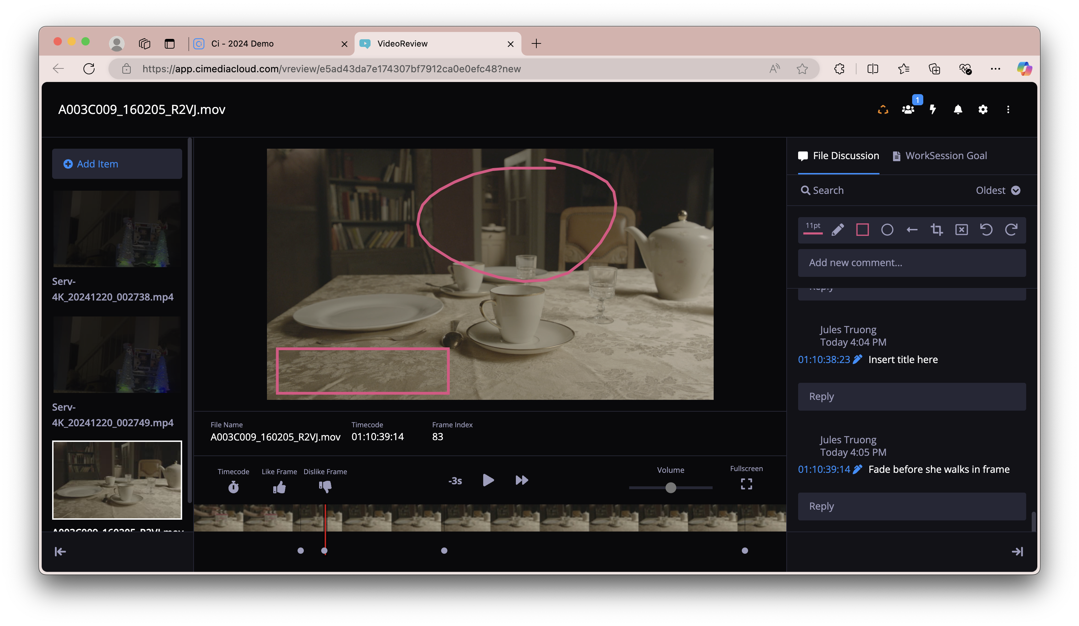Enter fullscreen mode
Screen dimensions: 1079x626
[746, 484]
